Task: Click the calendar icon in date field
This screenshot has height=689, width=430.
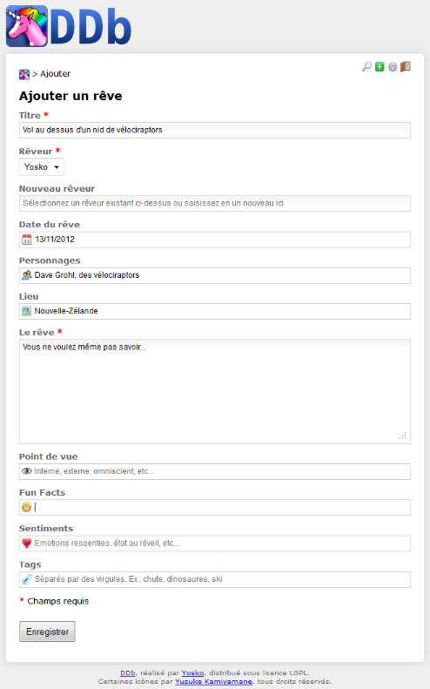Action: tap(27, 240)
